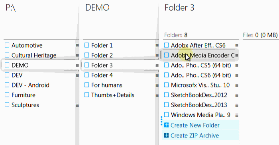Select checkbox for DEV - Android

pos(7,85)
